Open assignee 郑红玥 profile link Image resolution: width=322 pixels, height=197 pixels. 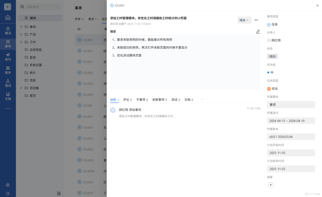[274, 40]
